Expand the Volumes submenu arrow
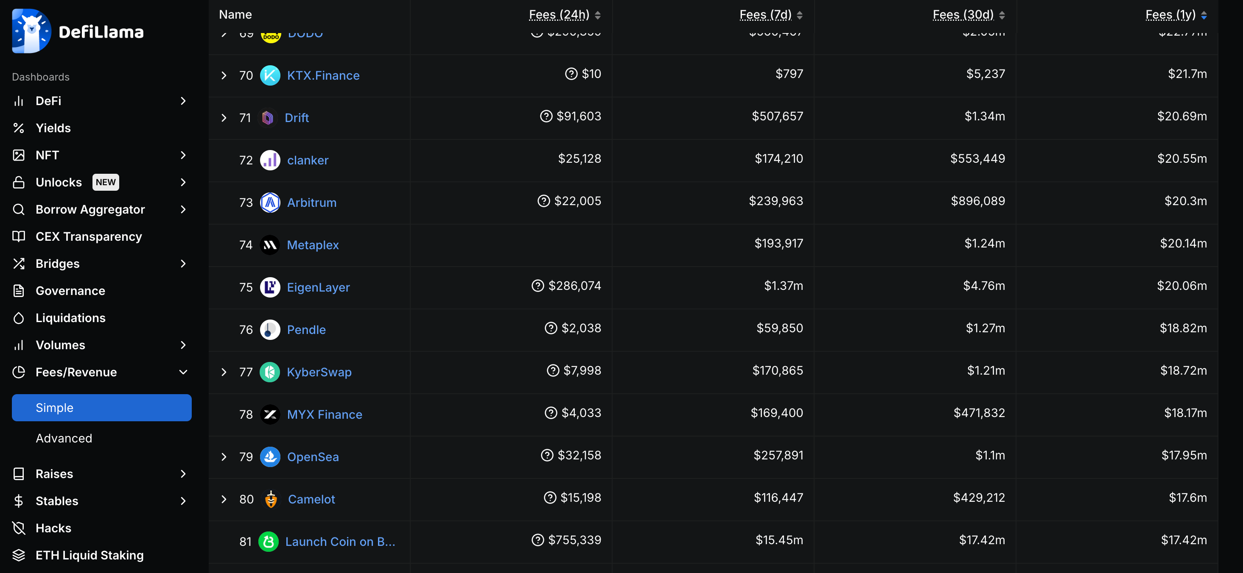The width and height of the screenshot is (1243, 573). pyautogui.click(x=183, y=345)
